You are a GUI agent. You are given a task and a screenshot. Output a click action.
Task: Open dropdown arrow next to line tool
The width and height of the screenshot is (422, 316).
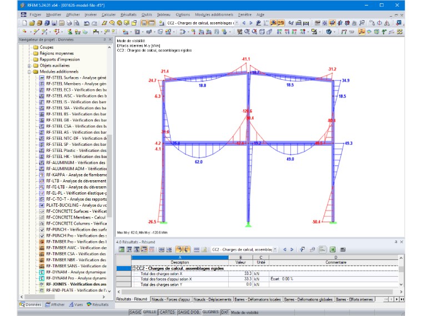51,32
